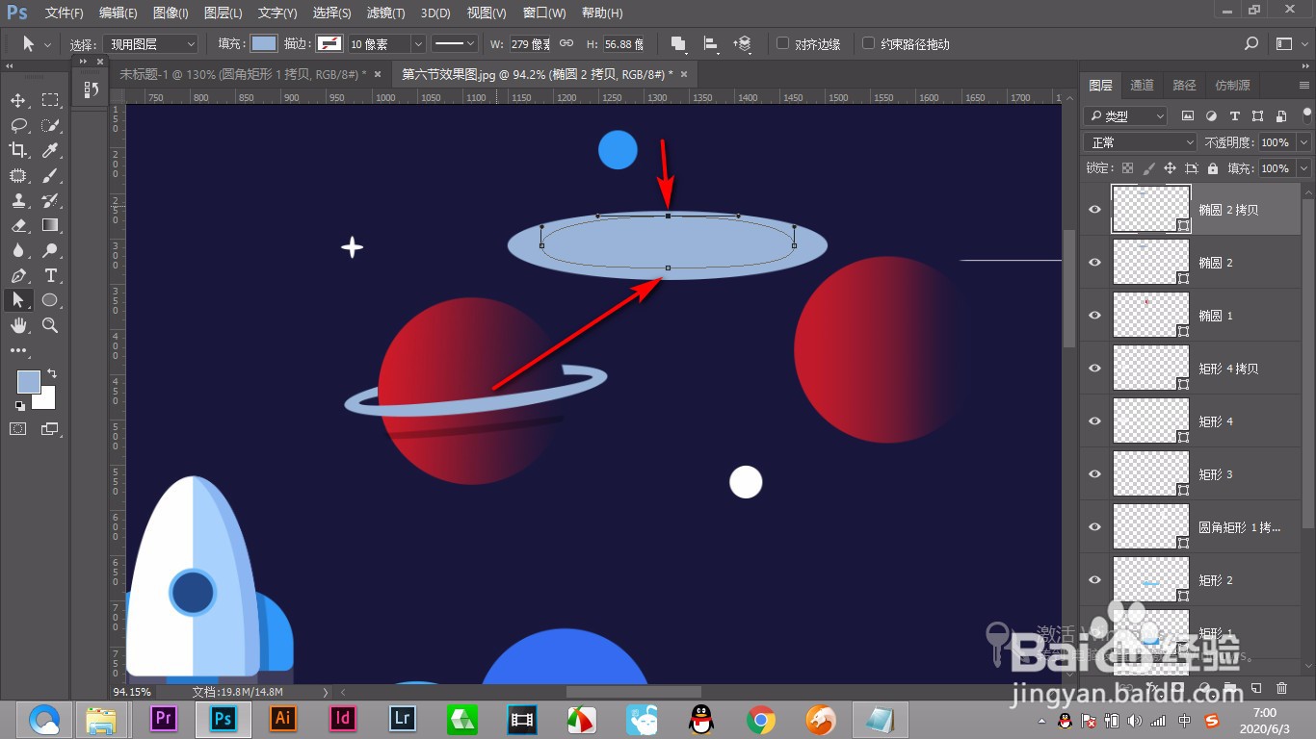Image resolution: width=1316 pixels, height=739 pixels.
Task: Enable the 对齐边缘 checkbox
Action: 783,43
